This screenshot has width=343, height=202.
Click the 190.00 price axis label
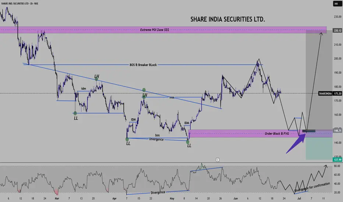(x=337, y=72)
